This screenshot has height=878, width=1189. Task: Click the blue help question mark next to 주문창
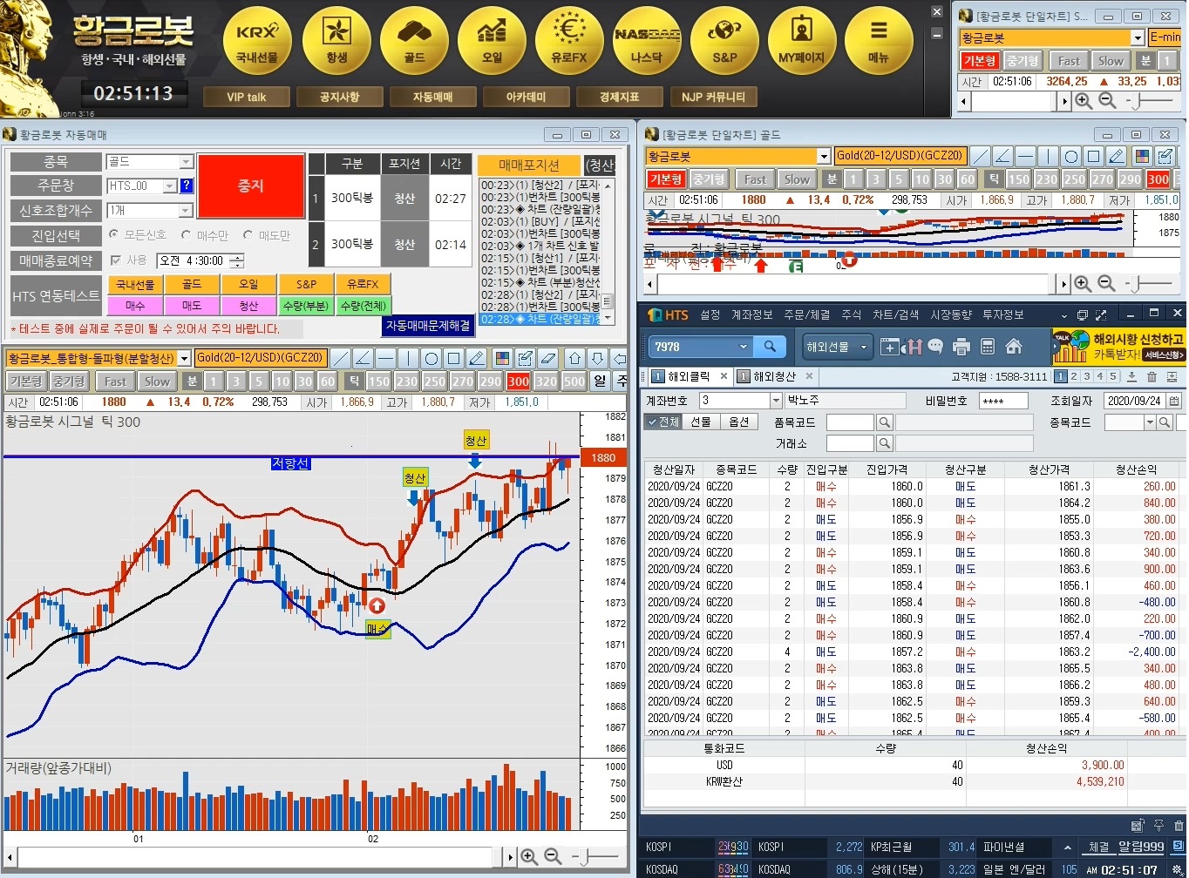187,186
